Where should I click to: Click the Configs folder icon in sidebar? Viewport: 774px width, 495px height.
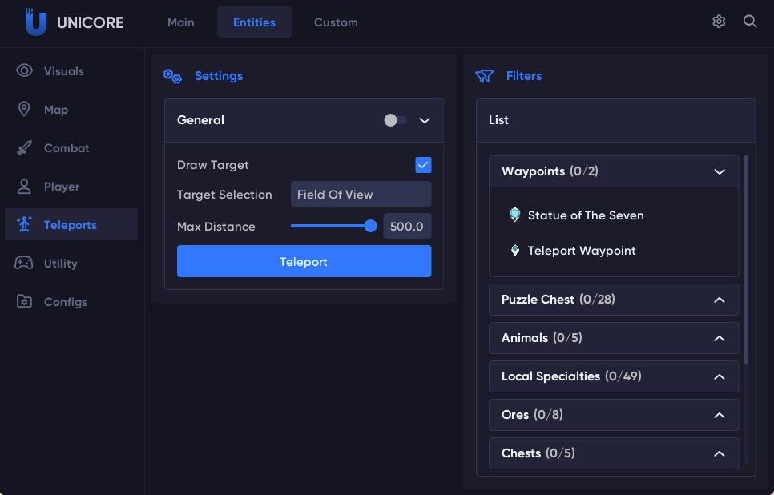point(25,302)
